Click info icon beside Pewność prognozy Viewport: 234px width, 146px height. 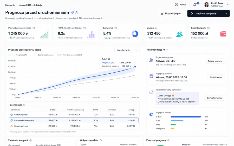(x=168, y=140)
